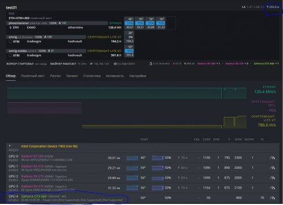This screenshot has width=283, height=205.
Task: Click the ВОРКЕР СТАРТОВАЛ status text
Action: click(x=20, y=64)
